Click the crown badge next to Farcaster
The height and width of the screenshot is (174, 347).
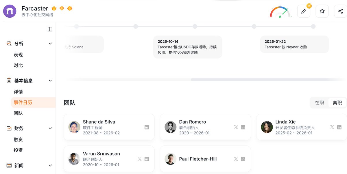coord(54,8)
